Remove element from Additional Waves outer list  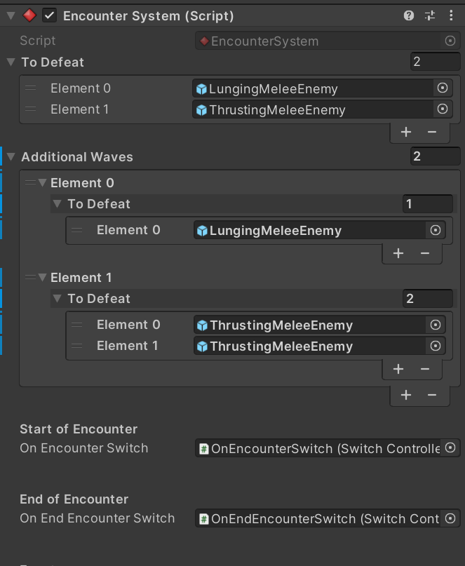point(432,395)
